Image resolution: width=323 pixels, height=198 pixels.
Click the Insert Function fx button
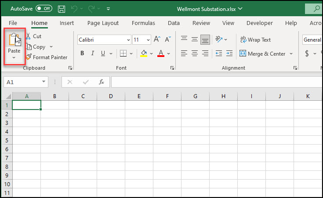(102, 82)
